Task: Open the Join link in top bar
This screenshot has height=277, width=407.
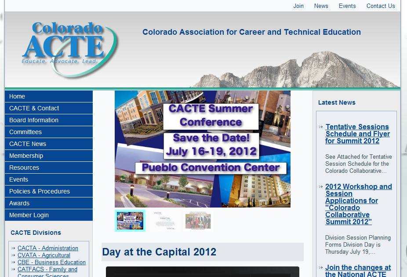Action: (298, 6)
